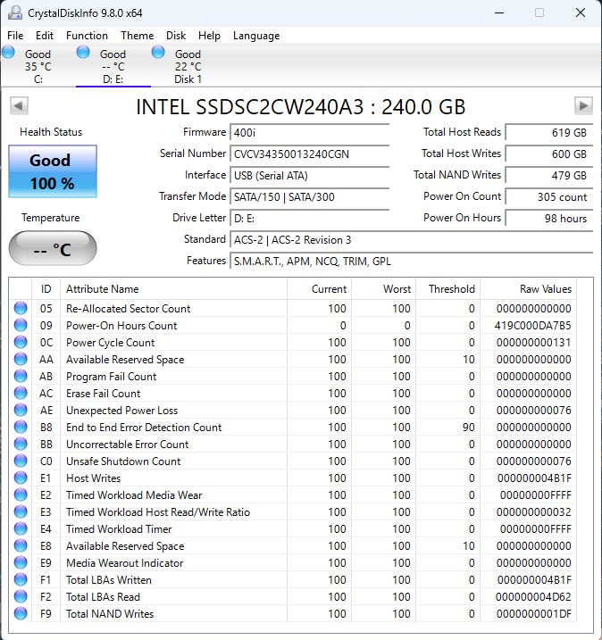
Task: Click the CrystalDiskInfo app icon in title bar
Action: point(15,12)
